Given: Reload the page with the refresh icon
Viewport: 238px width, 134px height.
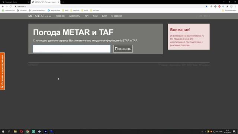Looking at the screenshot, I should [x=11, y=7].
